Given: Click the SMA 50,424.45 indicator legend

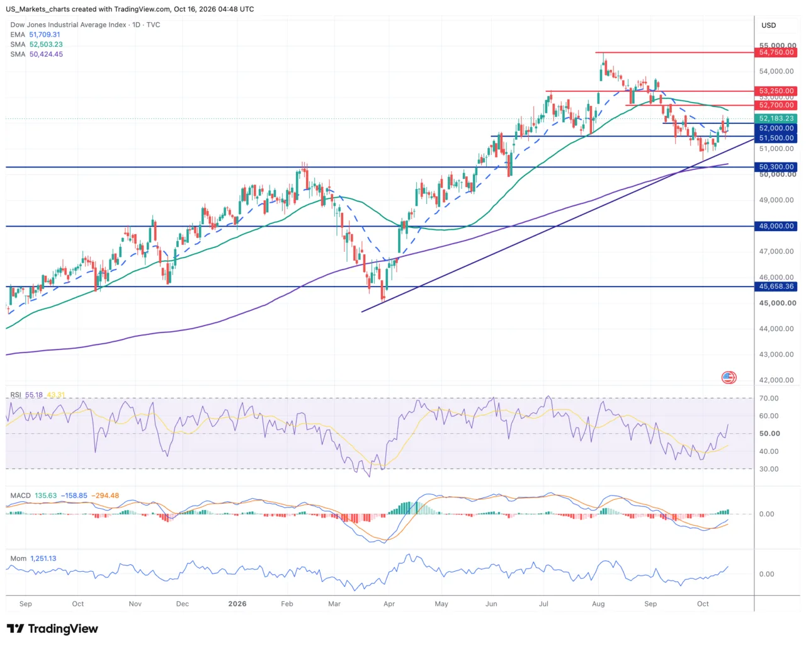Looking at the screenshot, I should pos(37,54).
